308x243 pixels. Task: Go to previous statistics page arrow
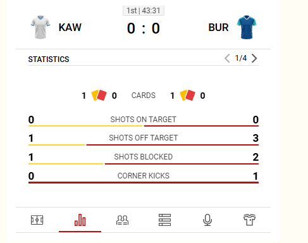click(227, 58)
